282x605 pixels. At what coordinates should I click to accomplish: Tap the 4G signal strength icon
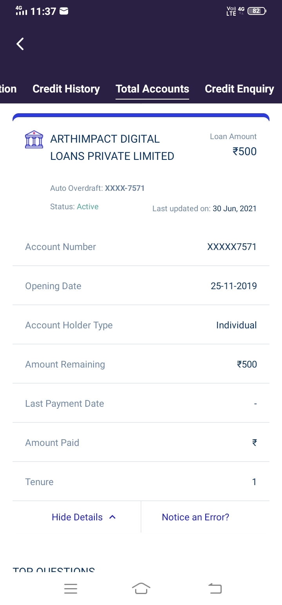[x=21, y=11]
